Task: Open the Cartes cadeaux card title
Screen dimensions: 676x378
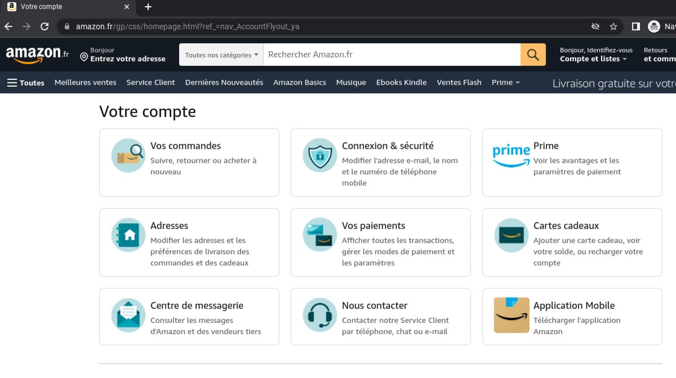Action: (566, 226)
